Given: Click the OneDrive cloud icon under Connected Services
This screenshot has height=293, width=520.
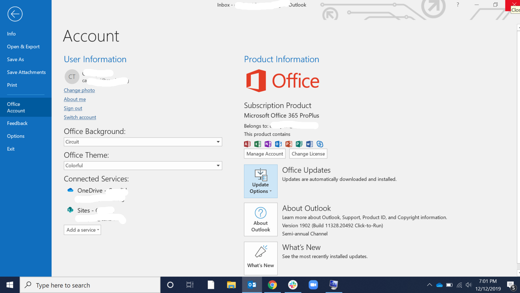Looking at the screenshot, I should click(x=70, y=190).
